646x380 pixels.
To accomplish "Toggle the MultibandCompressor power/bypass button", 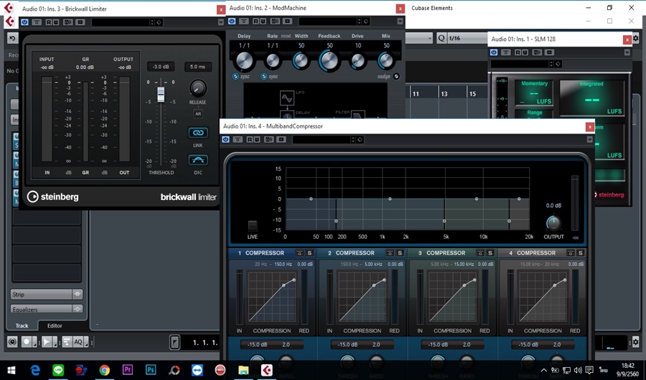I will pyautogui.click(x=226, y=140).
